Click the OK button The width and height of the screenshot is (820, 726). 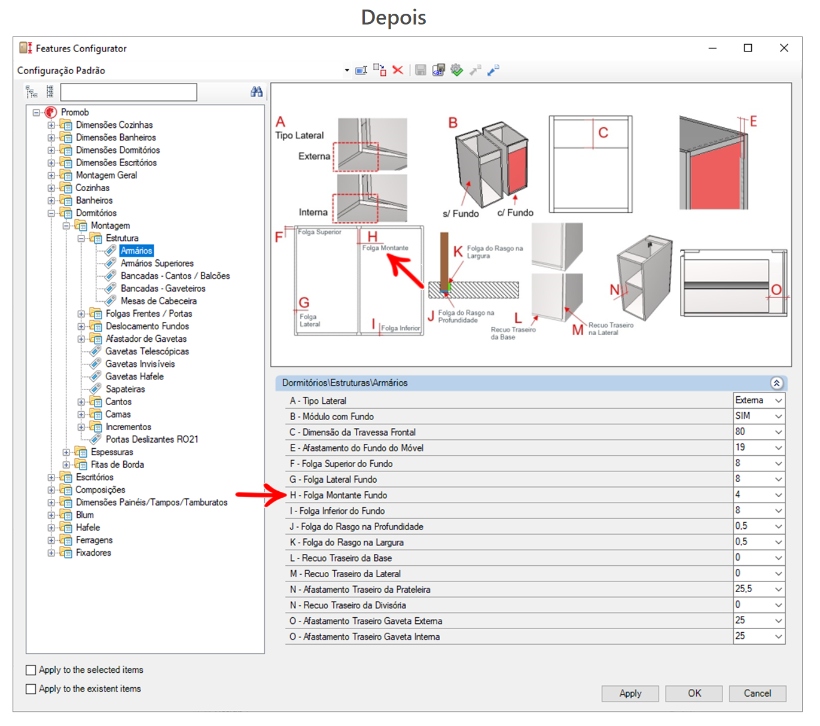[694, 693]
